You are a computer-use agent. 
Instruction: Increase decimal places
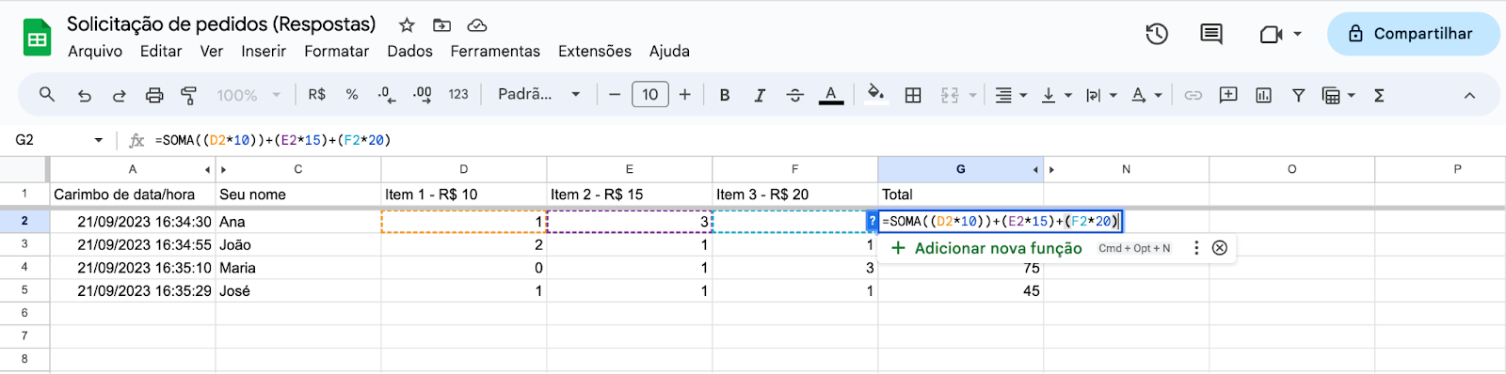423,95
